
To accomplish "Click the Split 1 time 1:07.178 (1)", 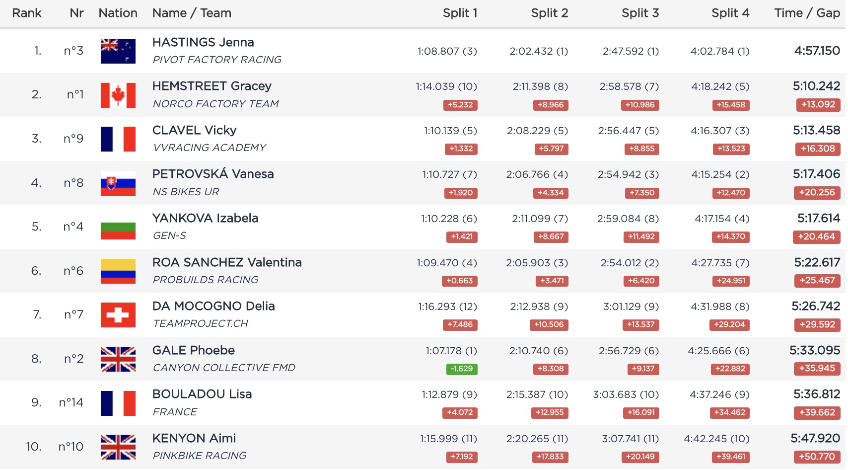I will [x=451, y=351].
